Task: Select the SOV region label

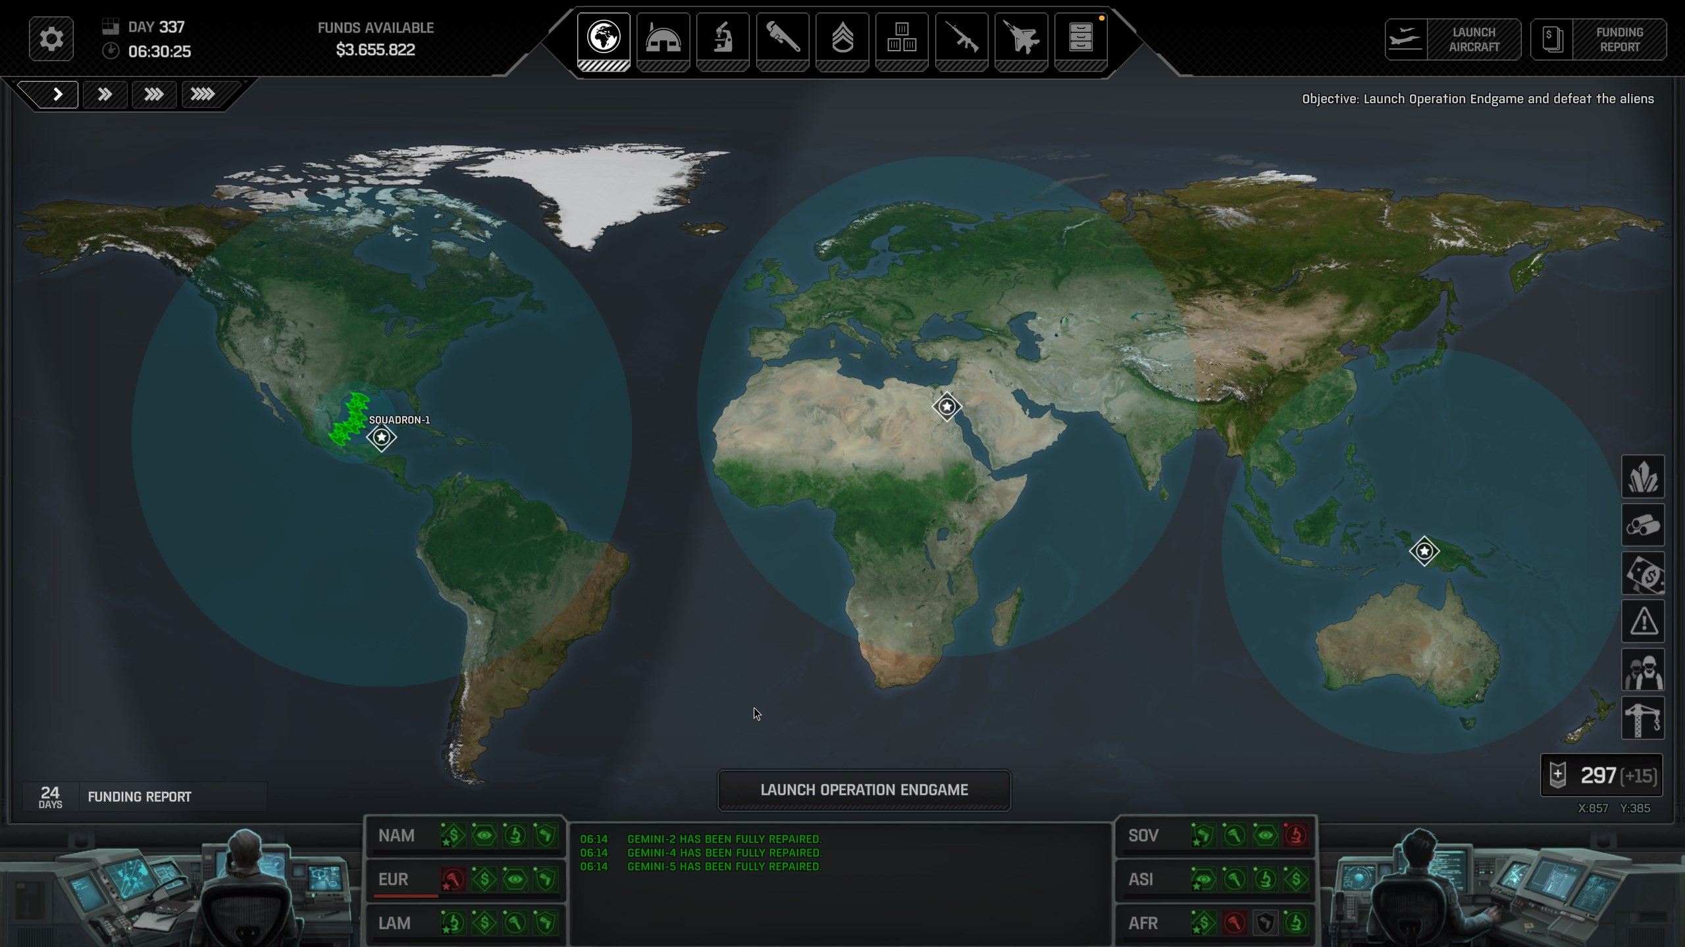Action: (1143, 836)
